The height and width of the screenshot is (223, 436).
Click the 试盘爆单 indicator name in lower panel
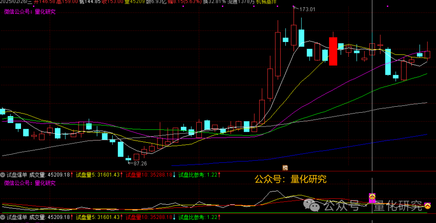pyautogui.click(x=17, y=217)
